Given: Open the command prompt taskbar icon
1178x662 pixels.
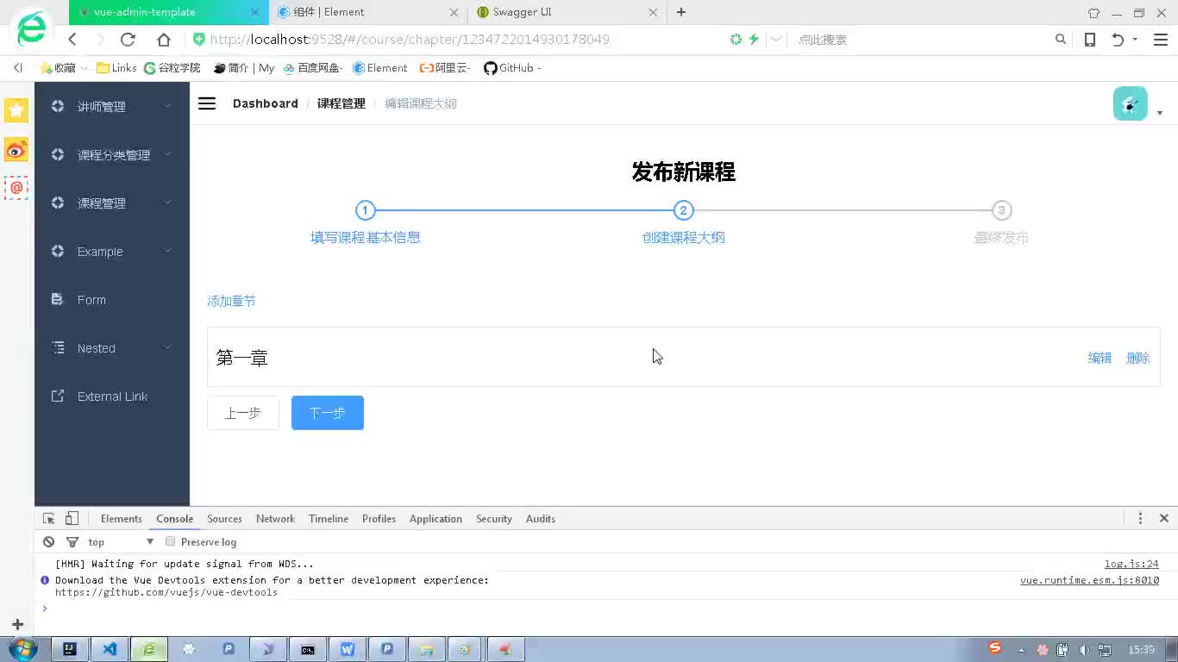Looking at the screenshot, I should pos(308,649).
